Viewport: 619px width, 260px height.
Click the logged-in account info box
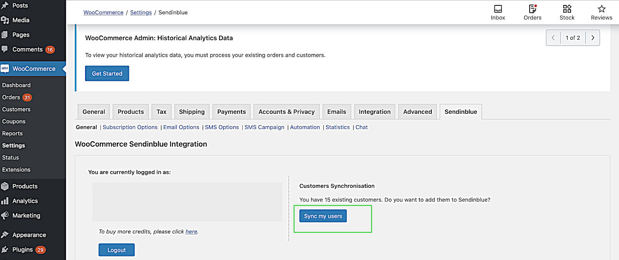click(x=187, y=202)
